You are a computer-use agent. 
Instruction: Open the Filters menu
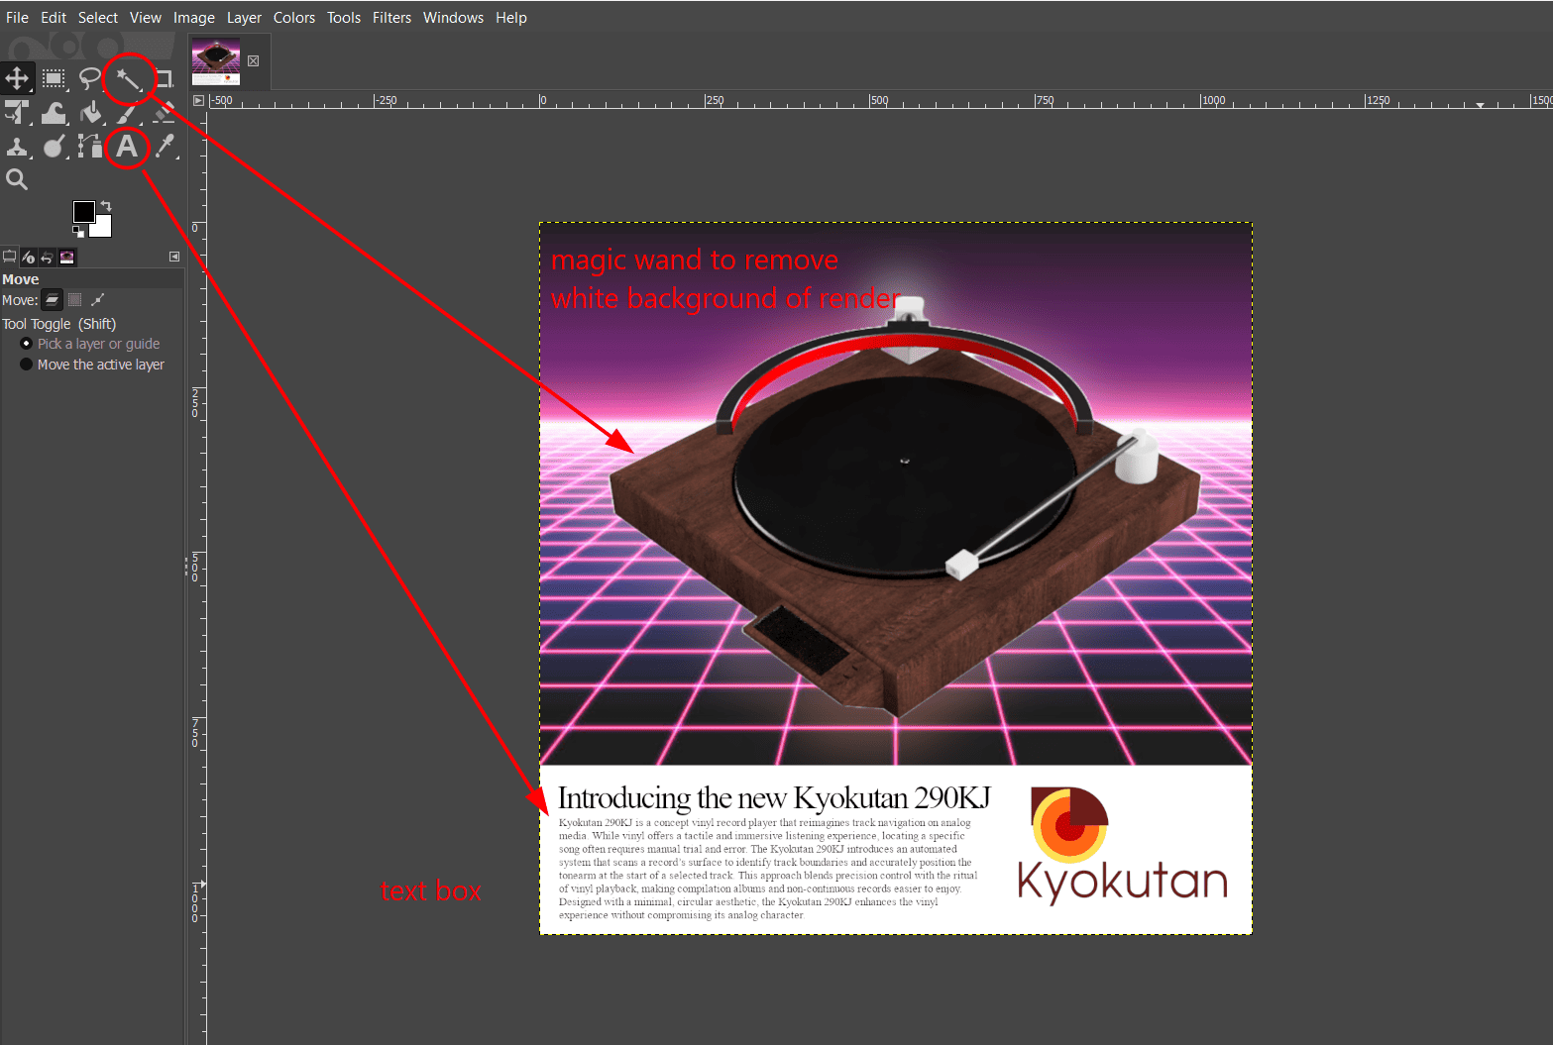(x=391, y=17)
